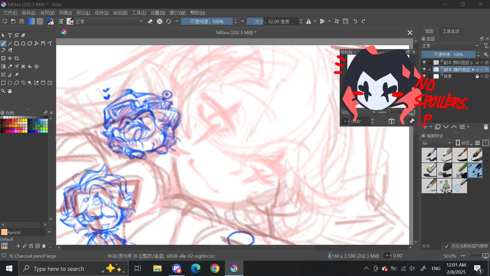This screenshot has height=276, width=490.
Task: Select the Rectangular Selection tool
Action: click(3, 83)
